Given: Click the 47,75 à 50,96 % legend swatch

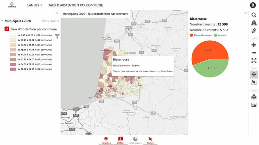Looking at the screenshot, I should (x=13, y=55).
